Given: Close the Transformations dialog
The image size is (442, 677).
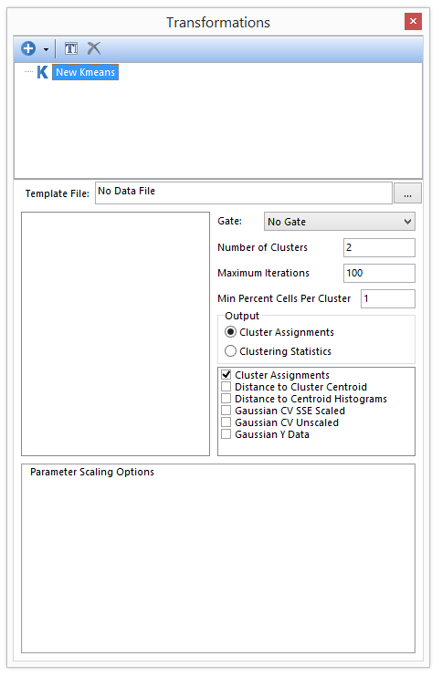Looking at the screenshot, I should click(413, 21).
